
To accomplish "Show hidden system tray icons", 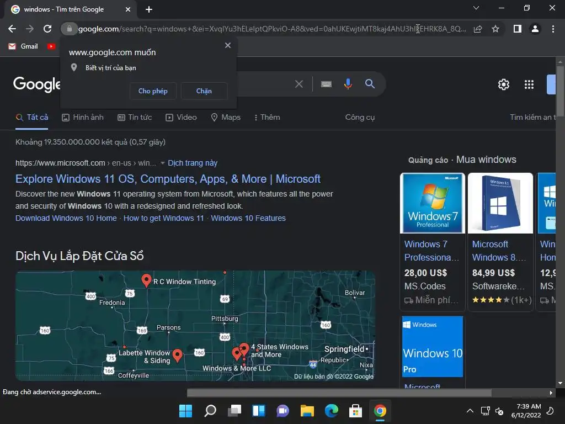I will pyautogui.click(x=470, y=411).
